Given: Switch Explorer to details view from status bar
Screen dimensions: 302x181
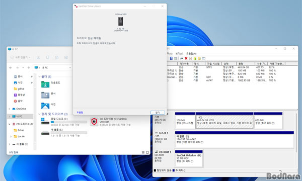Looking at the screenshot, I should point(143,152).
